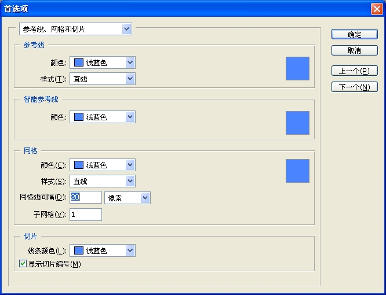Click the 网格线间隔 input field

tap(86, 198)
